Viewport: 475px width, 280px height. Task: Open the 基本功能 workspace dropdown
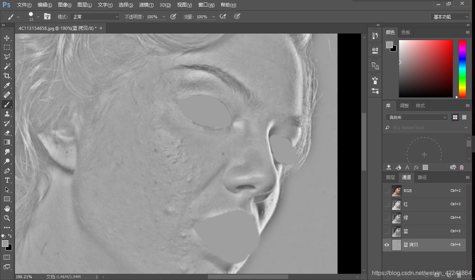(450, 17)
